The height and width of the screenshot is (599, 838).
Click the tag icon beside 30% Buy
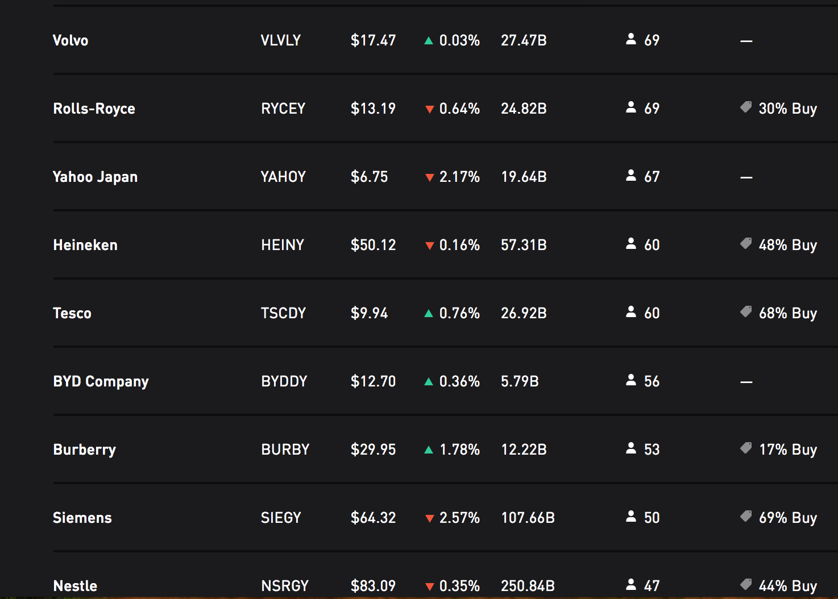tap(746, 107)
